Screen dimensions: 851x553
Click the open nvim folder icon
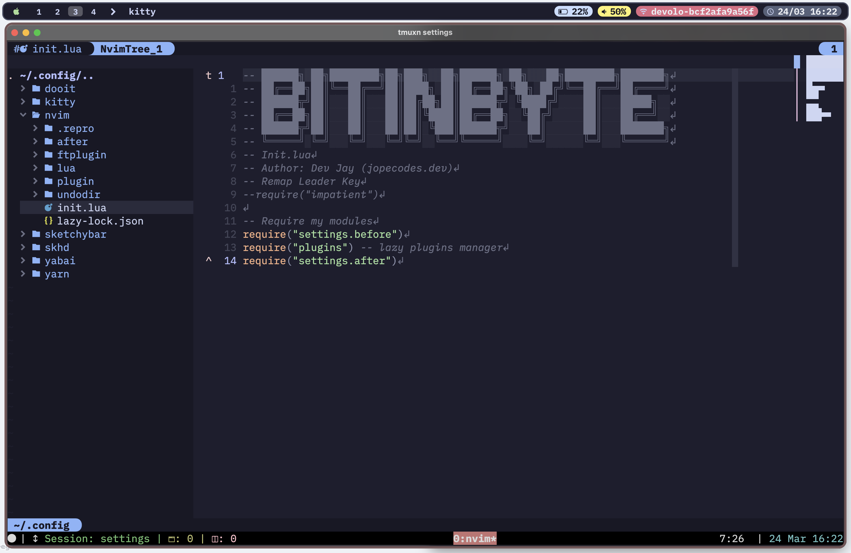pyautogui.click(x=36, y=115)
